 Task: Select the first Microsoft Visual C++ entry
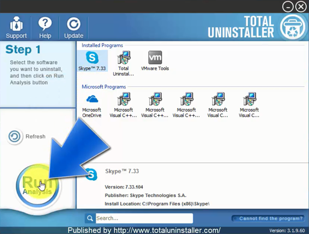(x=123, y=105)
